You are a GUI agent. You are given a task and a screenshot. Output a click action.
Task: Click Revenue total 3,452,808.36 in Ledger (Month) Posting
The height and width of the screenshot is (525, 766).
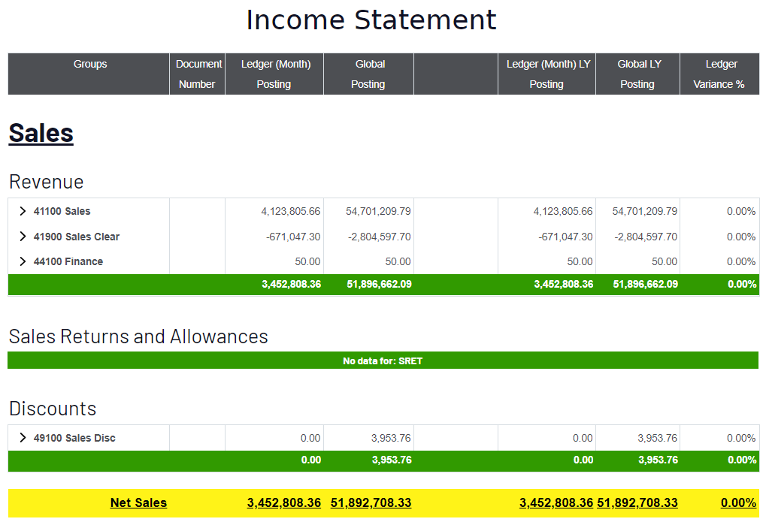pyautogui.click(x=291, y=284)
